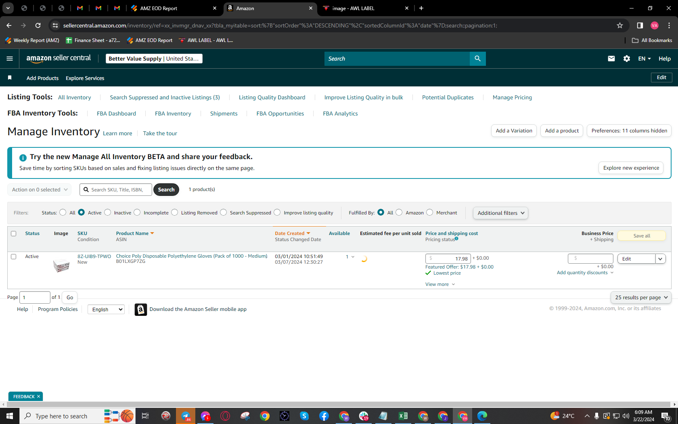
Task: Open the EN language dropdown in header
Action: pyautogui.click(x=645, y=59)
